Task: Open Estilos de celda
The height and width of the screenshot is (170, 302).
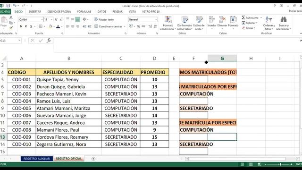Action: [x=199, y=23]
